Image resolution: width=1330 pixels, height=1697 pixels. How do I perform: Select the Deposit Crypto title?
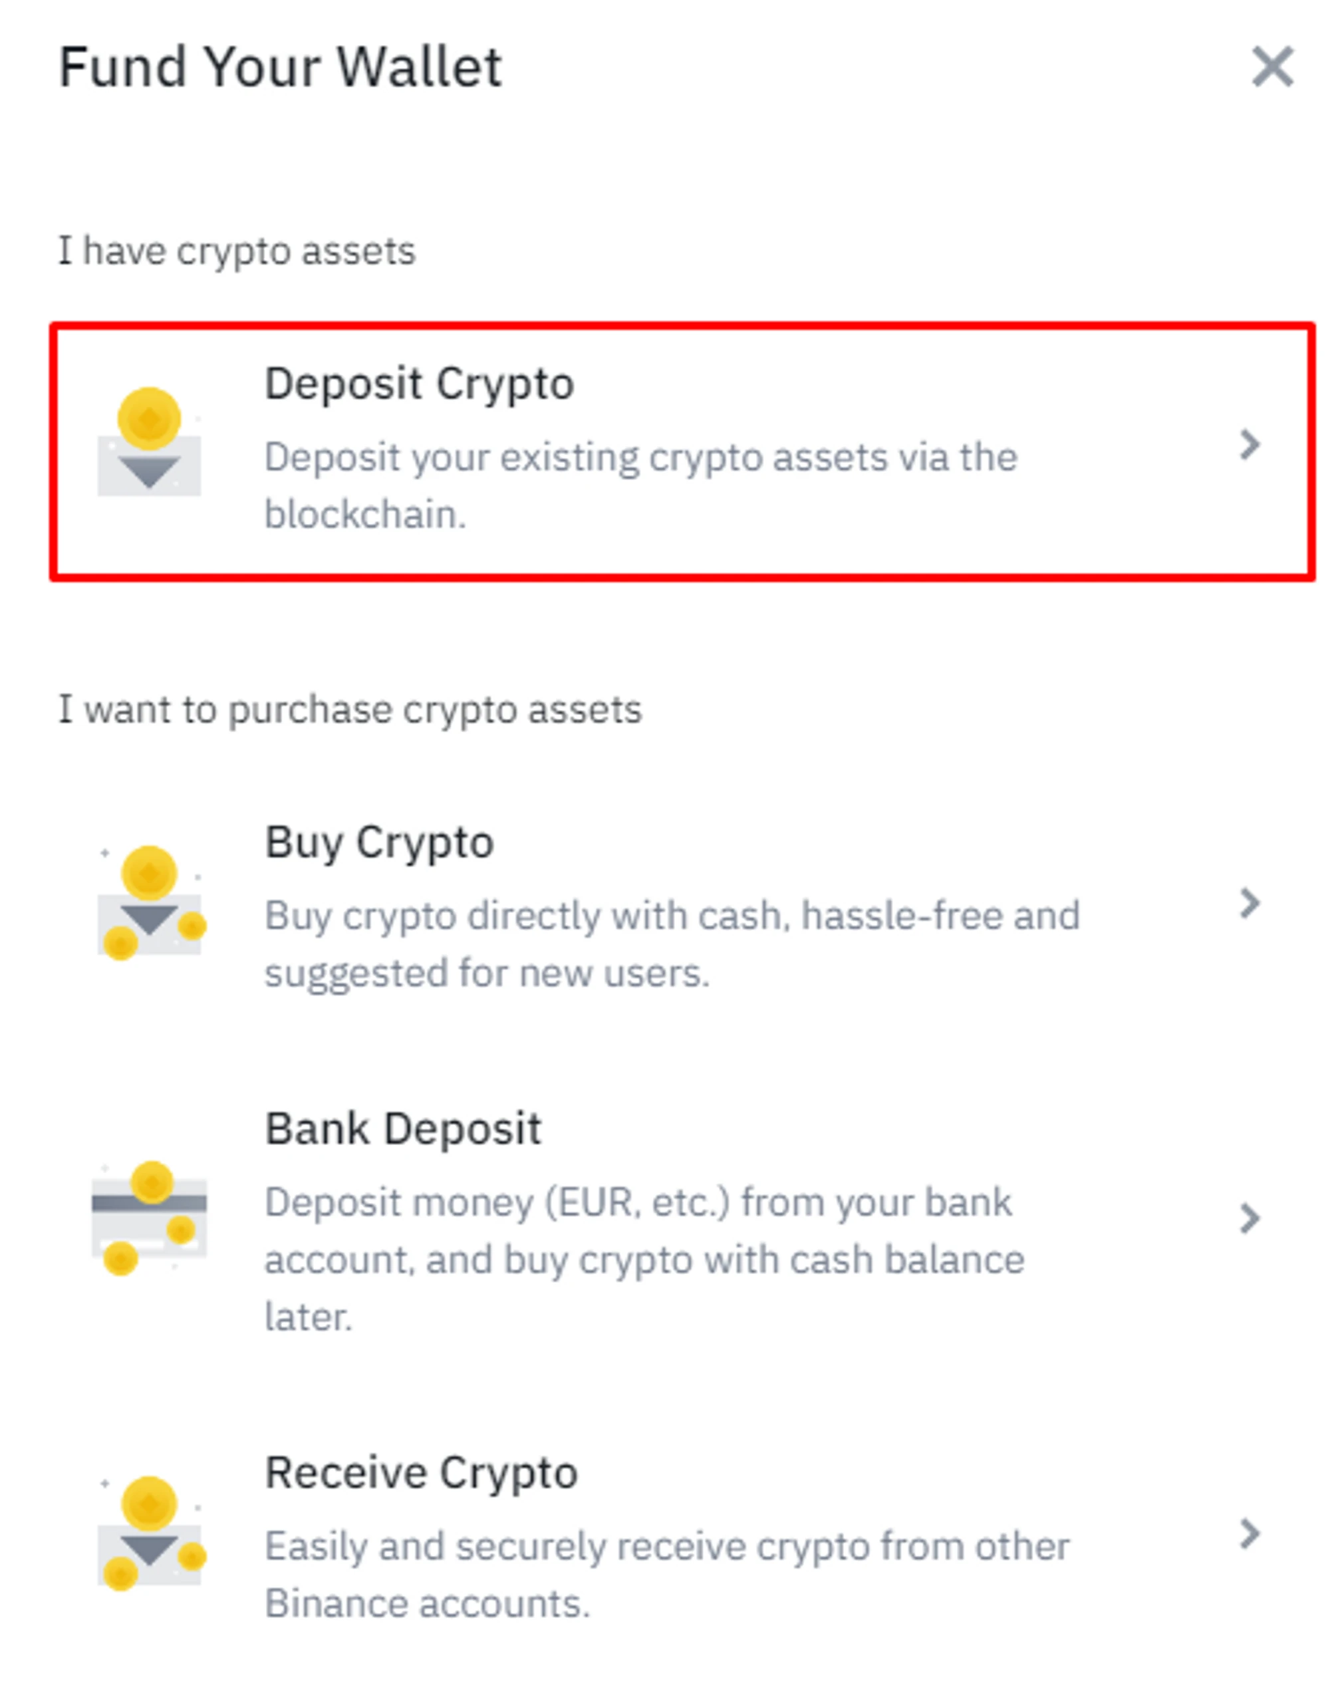(x=419, y=384)
